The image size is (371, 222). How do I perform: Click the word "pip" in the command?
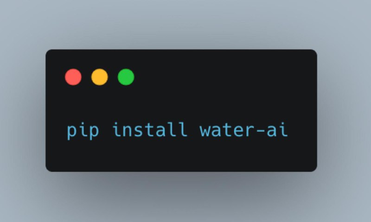pos(83,131)
